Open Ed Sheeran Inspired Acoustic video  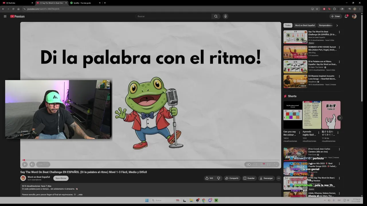(x=295, y=81)
